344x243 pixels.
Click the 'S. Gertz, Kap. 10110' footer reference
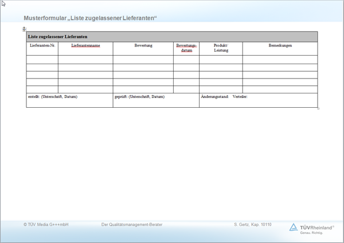[x=253, y=225]
